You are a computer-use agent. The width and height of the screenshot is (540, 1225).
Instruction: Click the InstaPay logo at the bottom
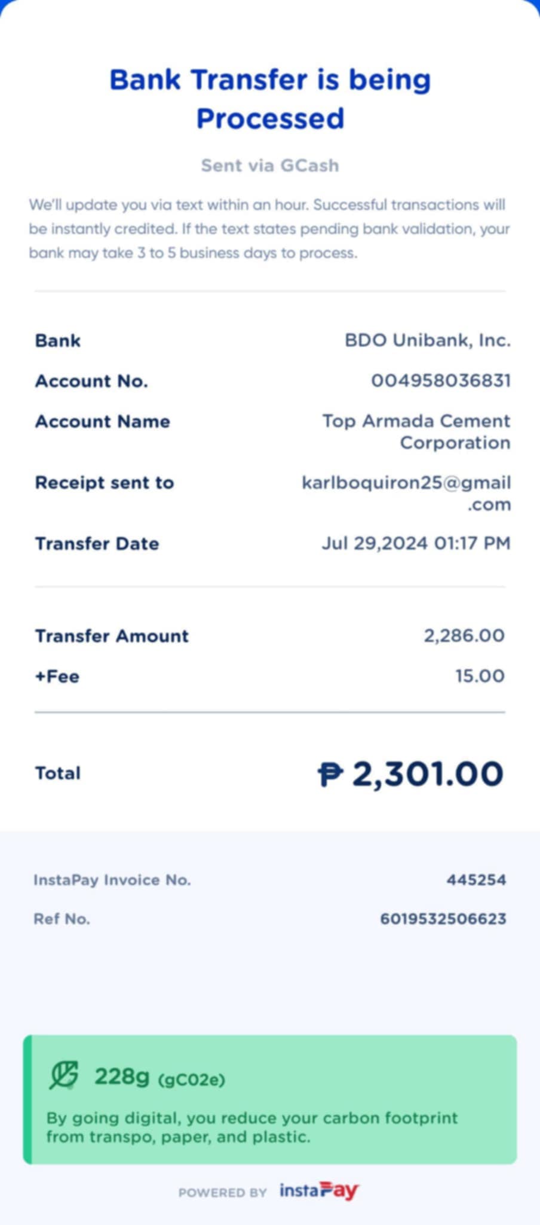click(319, 1191)
